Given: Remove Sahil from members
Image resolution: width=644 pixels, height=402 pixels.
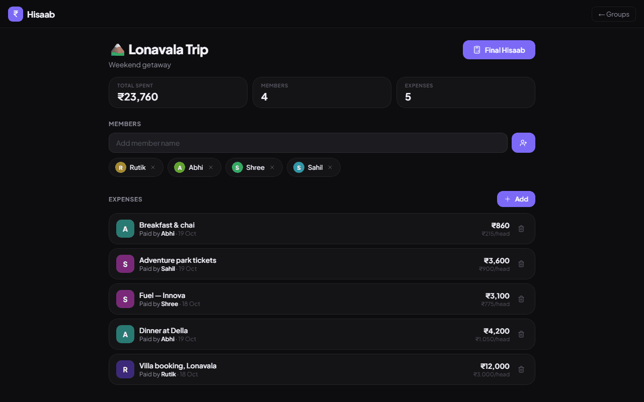Looking at the screenshot, I should (330, 167).
